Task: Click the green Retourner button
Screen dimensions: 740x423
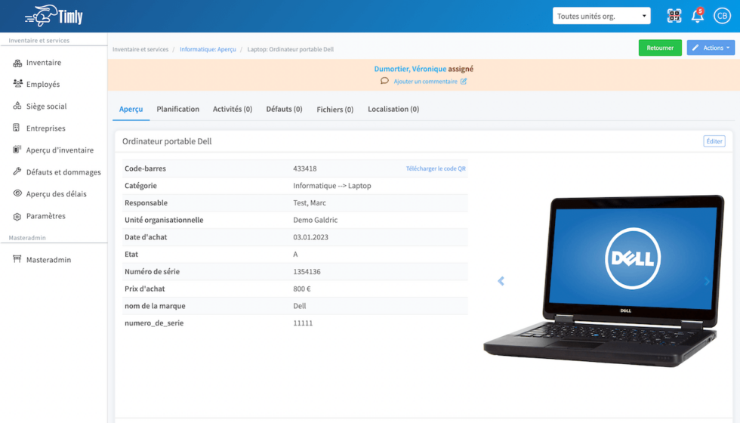Action: point(660,48)
